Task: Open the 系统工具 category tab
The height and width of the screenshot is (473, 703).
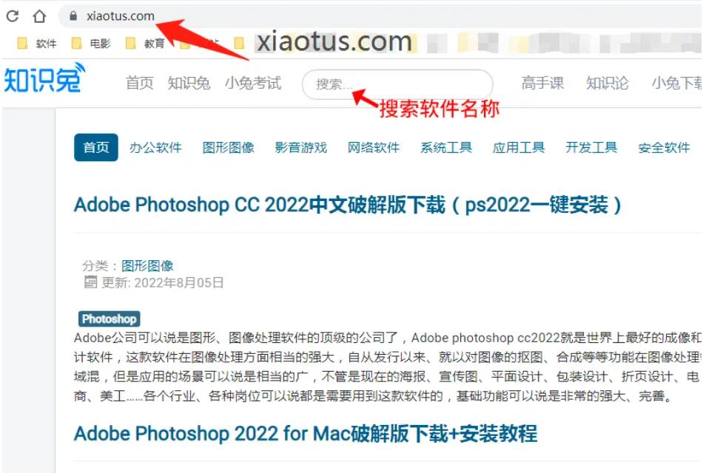Action: [x=446, y=147]
